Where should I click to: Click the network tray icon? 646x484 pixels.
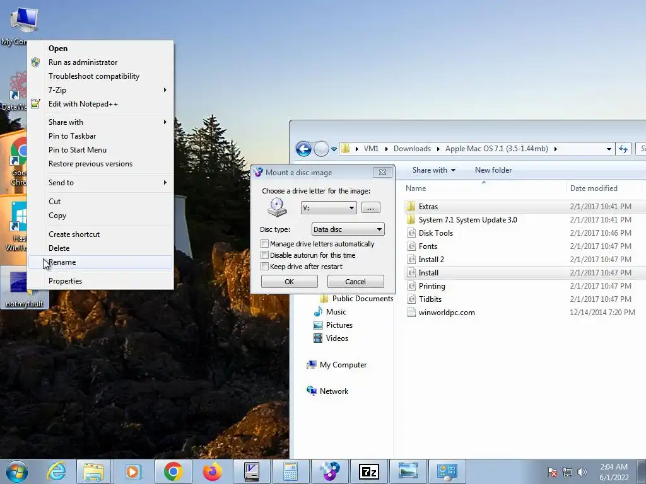coord(567,472)
